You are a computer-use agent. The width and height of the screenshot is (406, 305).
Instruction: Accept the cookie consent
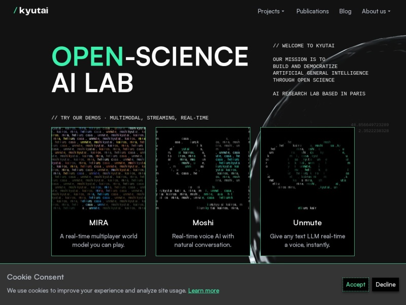pyautogui.click(x=356, y=285)
